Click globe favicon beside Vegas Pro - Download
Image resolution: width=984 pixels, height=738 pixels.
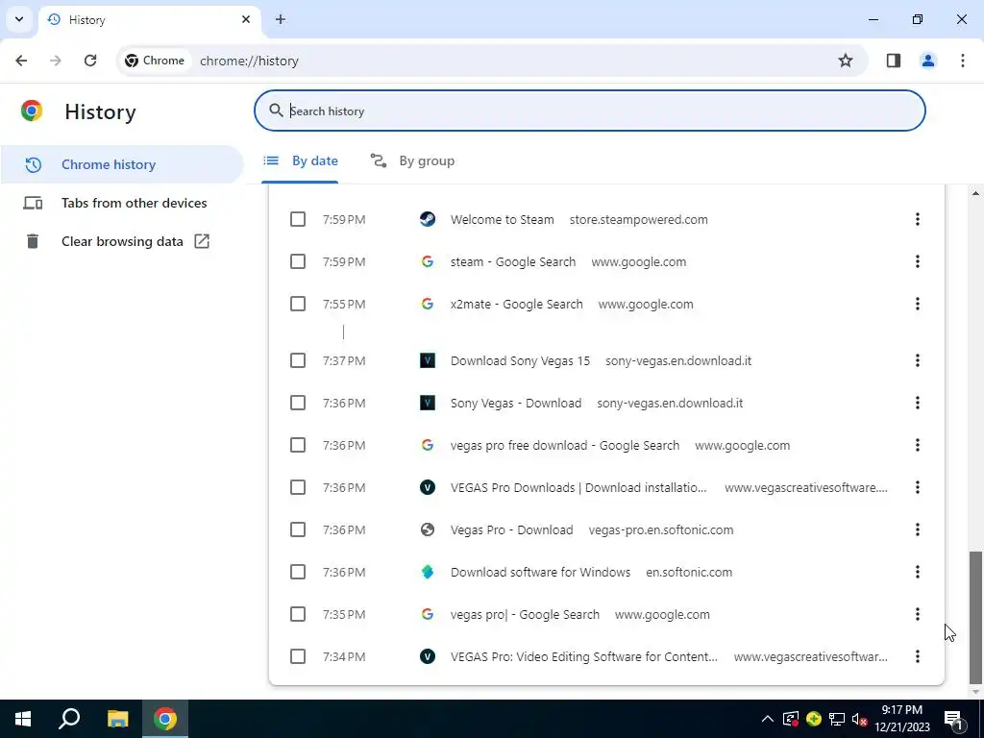coord(428,529)
